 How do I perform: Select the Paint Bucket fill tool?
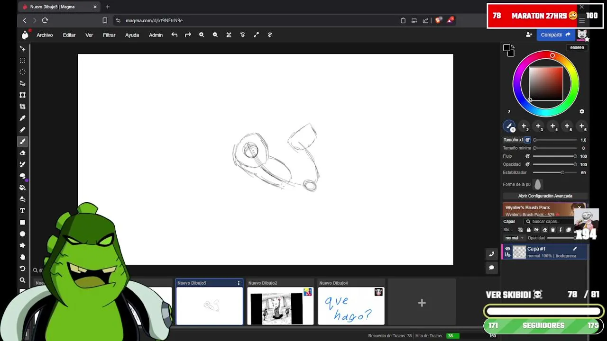point(22,188)
